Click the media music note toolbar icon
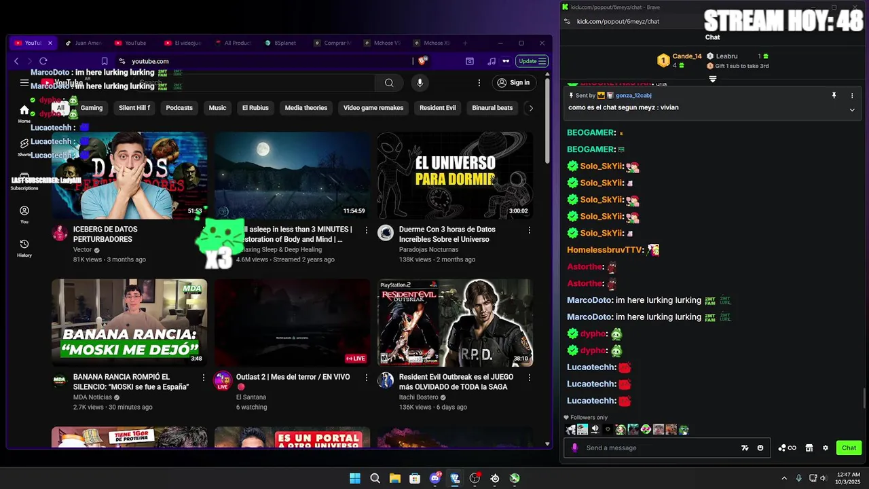The image size is (869, 489). tap(492, 61)
